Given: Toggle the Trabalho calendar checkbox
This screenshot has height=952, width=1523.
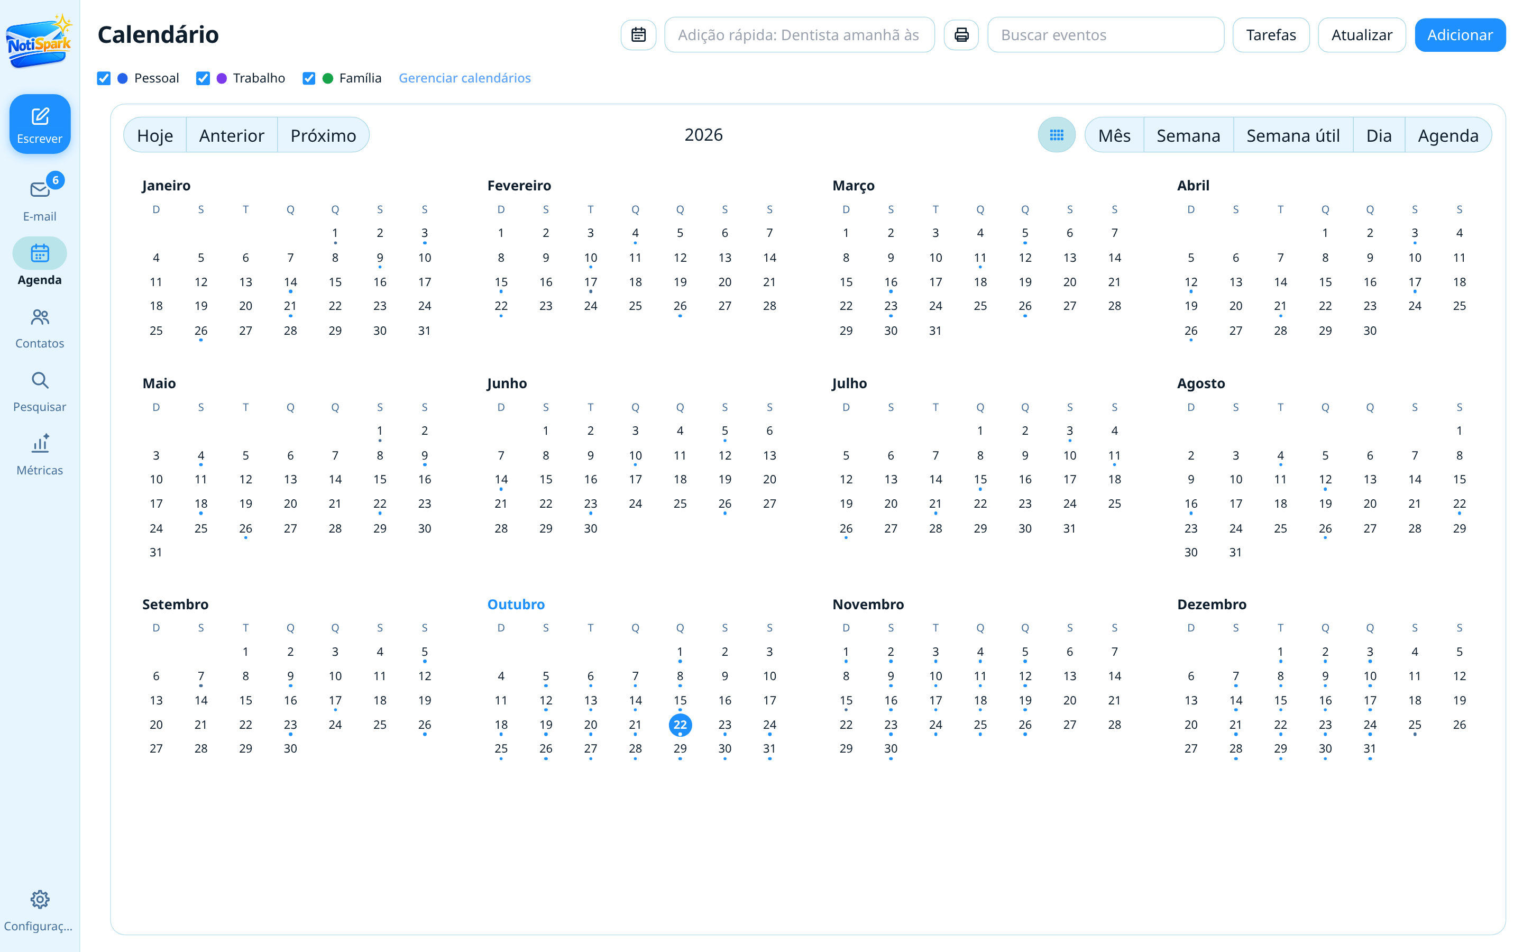Looking at the screenshot, I should coord(203,78).
